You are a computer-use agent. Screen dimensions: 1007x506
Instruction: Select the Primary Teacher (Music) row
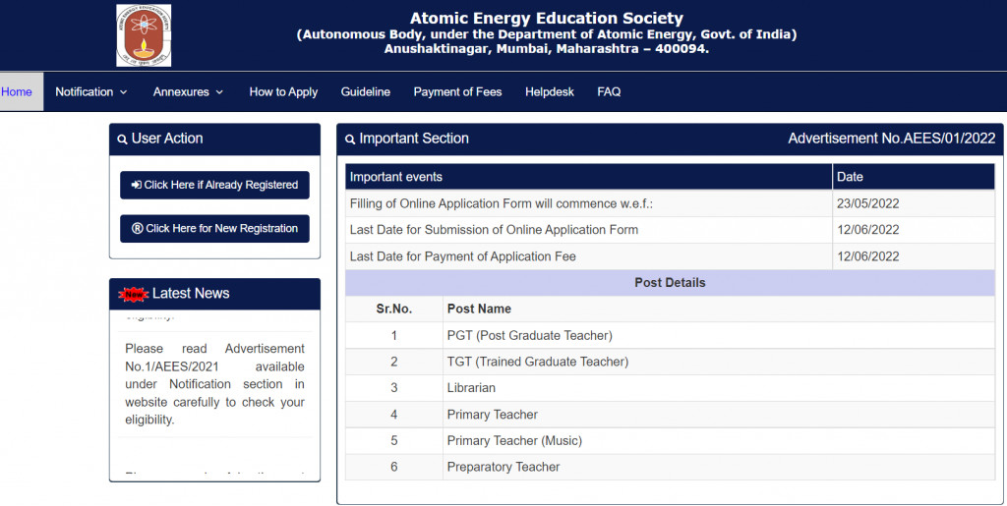670,440
